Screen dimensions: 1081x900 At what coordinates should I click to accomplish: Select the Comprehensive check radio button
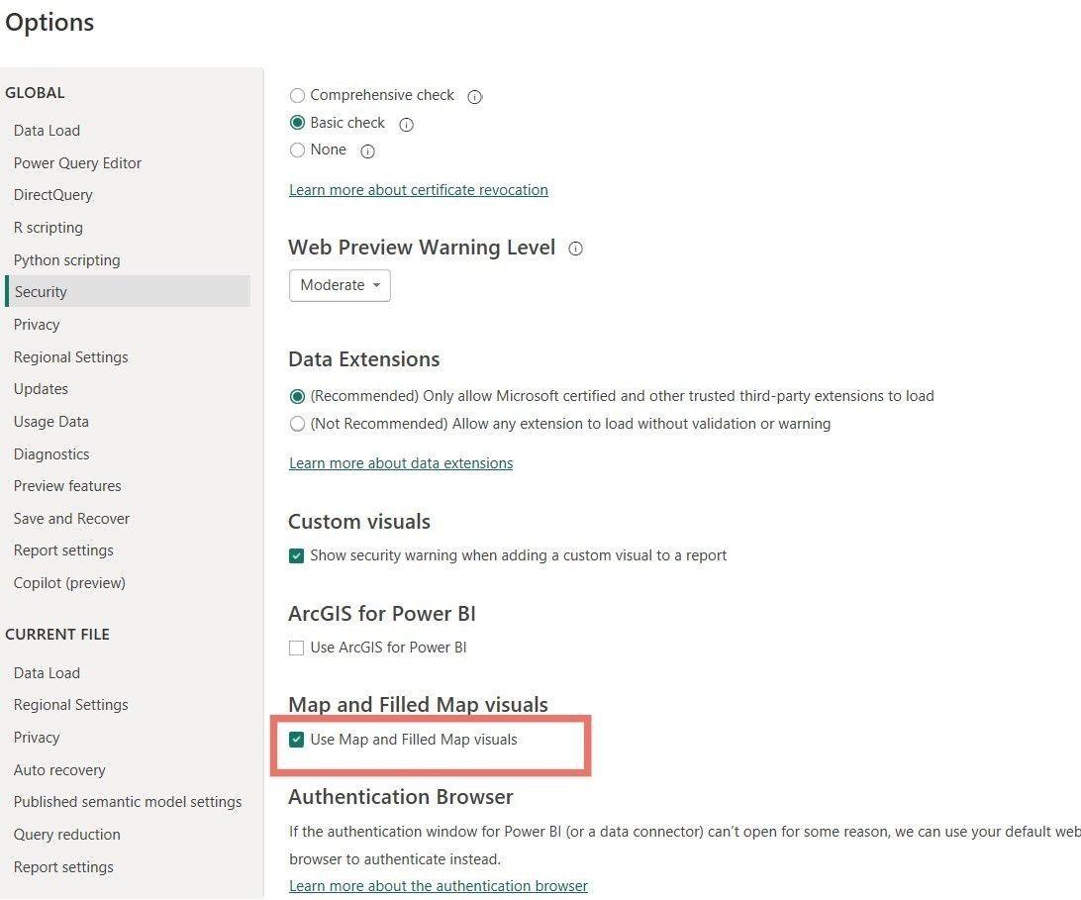tap(297, 95)
